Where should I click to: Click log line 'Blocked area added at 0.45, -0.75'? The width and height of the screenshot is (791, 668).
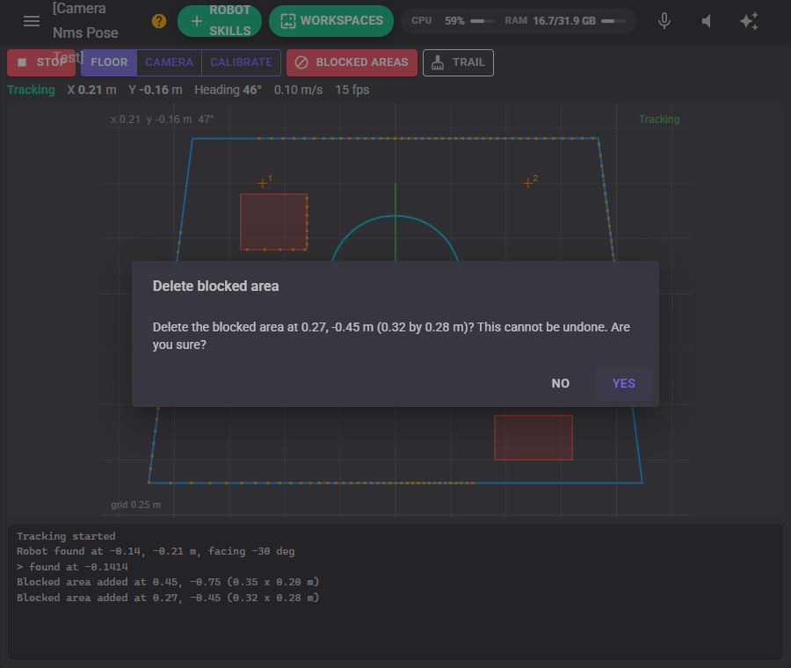pyautogui.click(x=168, y=582)
